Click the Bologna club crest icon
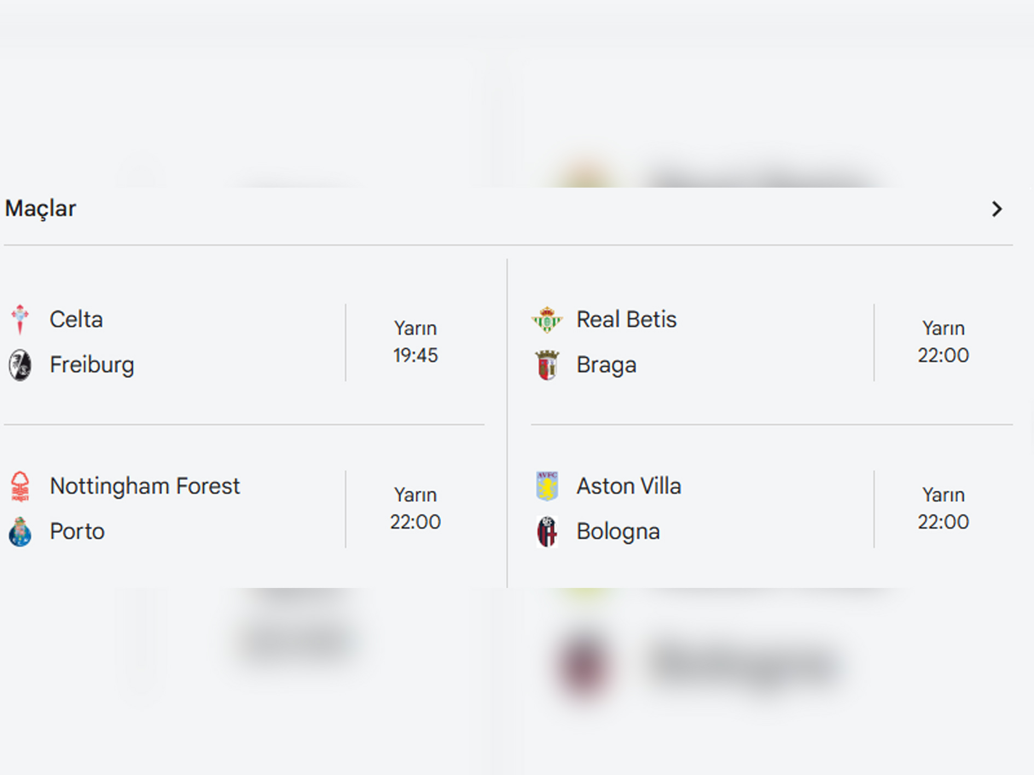 click(x=547, y=532)
